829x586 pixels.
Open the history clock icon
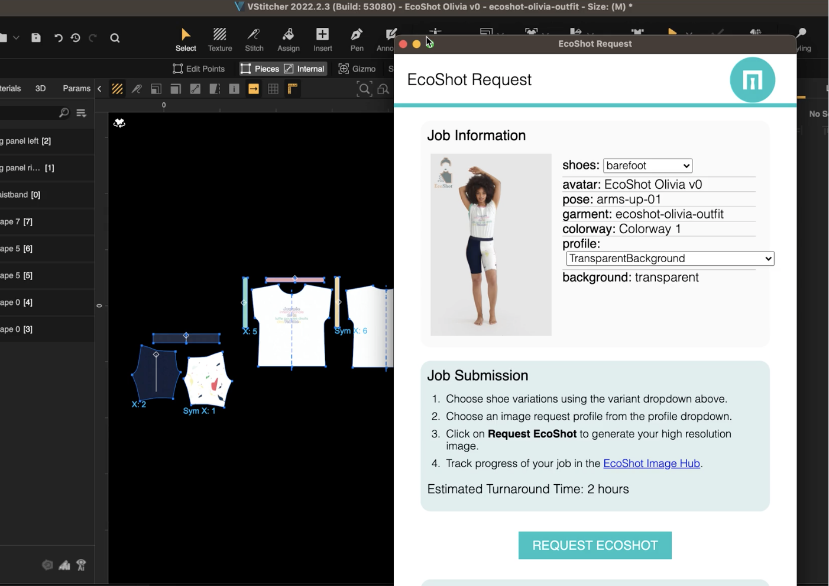click(x=75, y=38)
